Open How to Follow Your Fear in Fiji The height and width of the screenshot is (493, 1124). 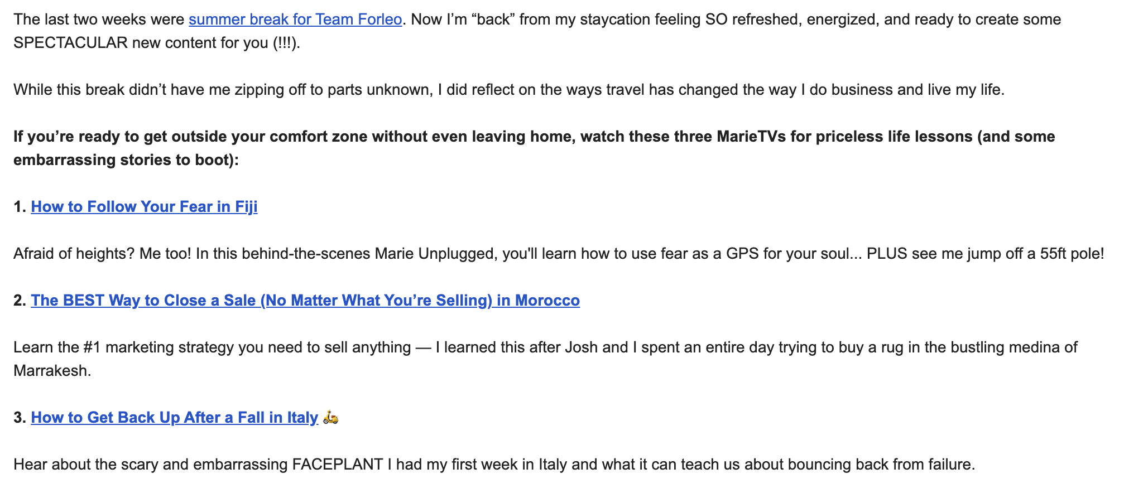[144, 207]
